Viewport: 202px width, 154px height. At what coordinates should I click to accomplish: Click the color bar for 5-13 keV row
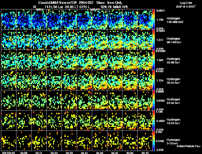154,141
